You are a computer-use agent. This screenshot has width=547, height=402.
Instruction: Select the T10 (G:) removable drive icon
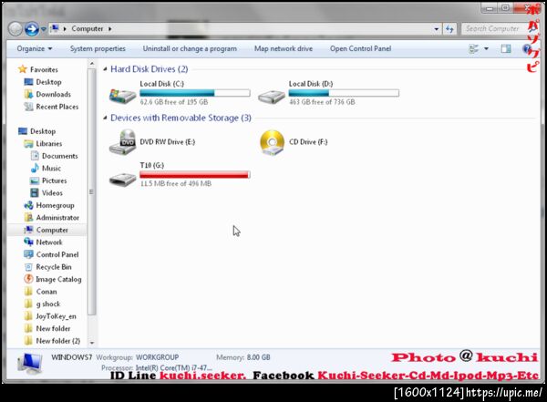[x=122, y=180]
